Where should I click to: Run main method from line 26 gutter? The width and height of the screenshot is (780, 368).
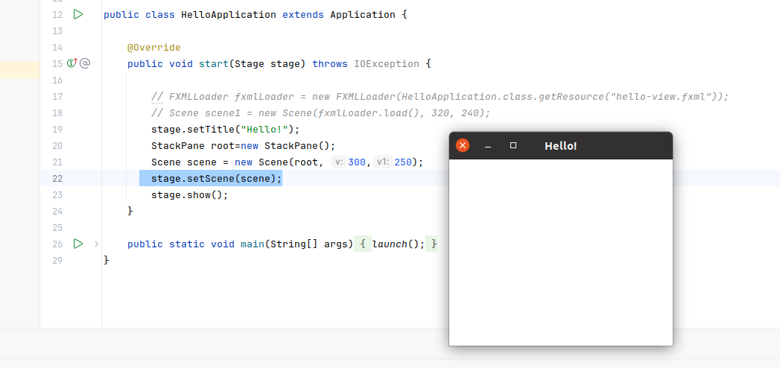pyautogui.click(x=78, y=244)
